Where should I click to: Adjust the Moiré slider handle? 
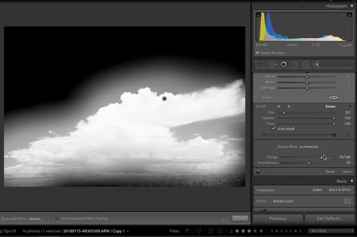click(307, 82)
